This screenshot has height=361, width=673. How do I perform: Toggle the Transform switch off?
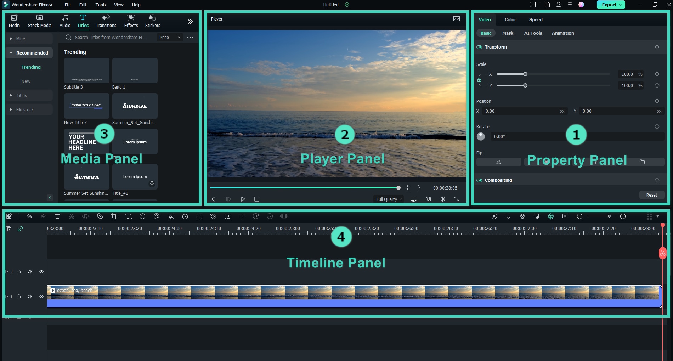479,47
